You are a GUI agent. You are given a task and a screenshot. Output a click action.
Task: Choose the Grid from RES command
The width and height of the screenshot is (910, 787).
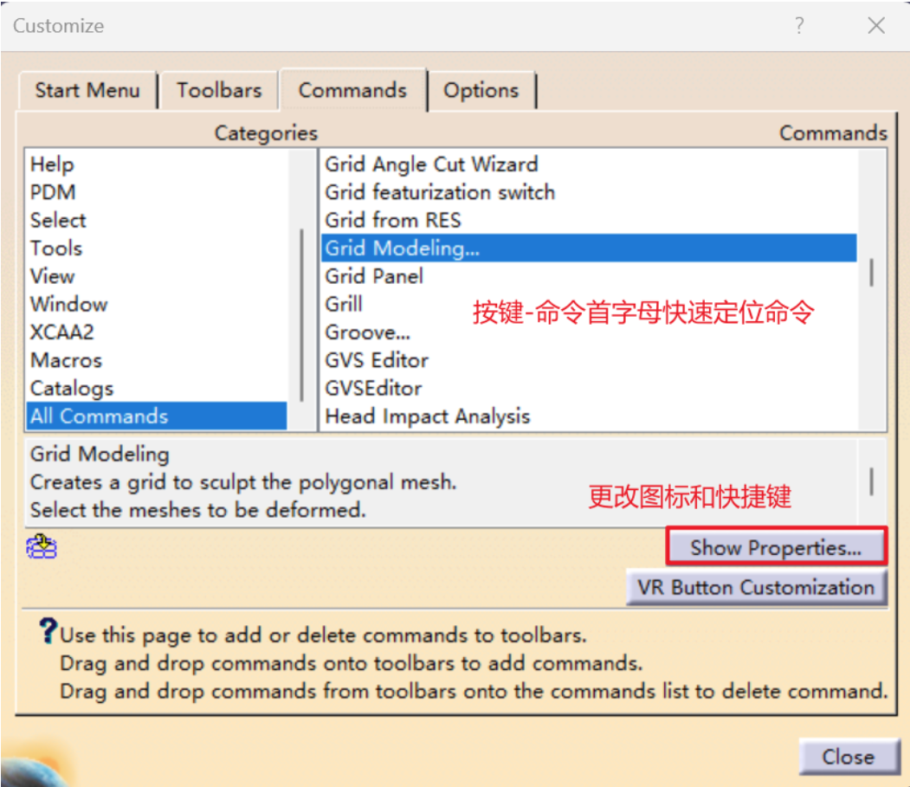click(x=589, y=220)
